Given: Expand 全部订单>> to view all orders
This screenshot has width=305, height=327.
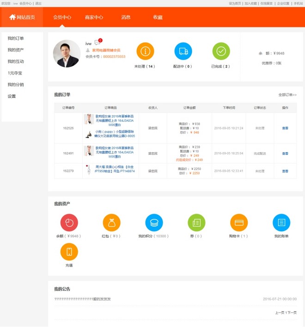Looking at the screenshot, I should [x=287, y=95].
